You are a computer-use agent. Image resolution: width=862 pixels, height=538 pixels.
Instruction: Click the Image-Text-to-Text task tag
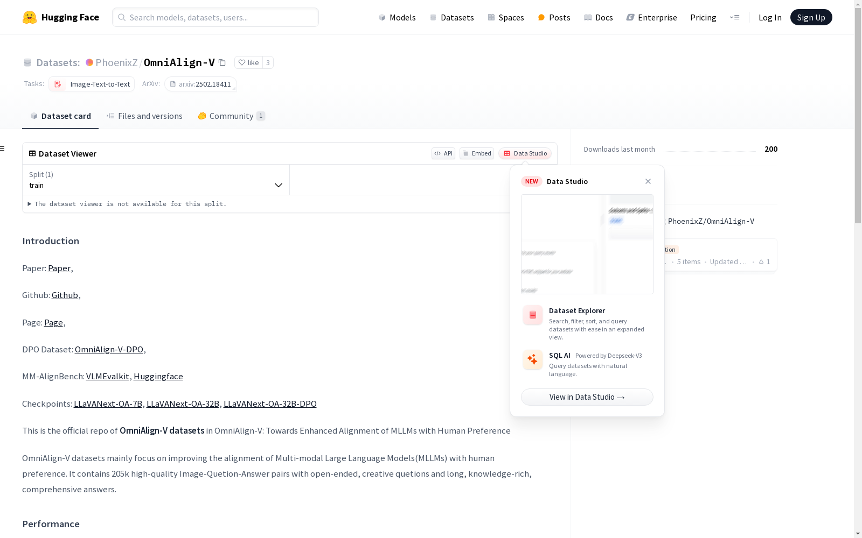pos(92,84)
